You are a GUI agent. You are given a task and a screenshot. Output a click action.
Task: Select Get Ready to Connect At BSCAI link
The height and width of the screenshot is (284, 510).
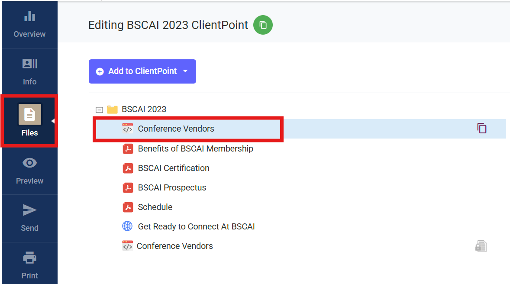(x=196, y=227)
